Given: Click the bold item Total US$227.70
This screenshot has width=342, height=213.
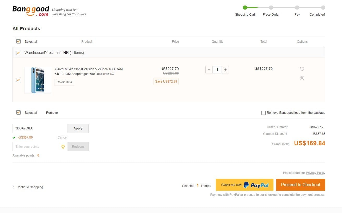Looking at the screenshot, I should (264, 69).
